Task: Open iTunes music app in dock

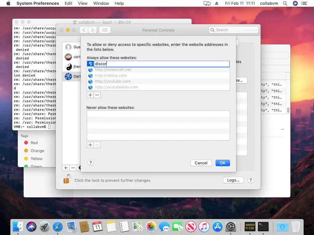Action: [x=204, y=227]
